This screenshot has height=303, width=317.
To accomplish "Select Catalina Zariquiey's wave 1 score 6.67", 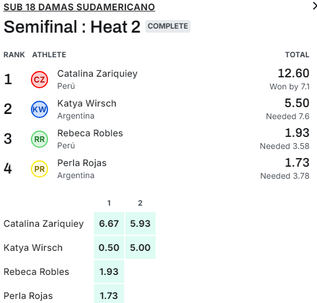I will (x=109, y=223).
